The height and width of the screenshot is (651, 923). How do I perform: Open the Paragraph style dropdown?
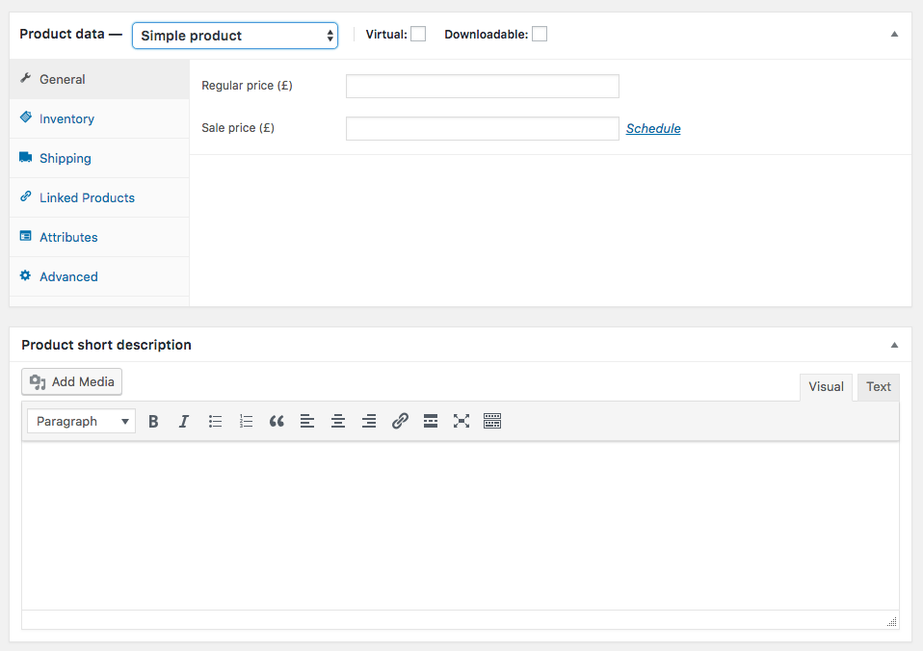click(81, 421)
